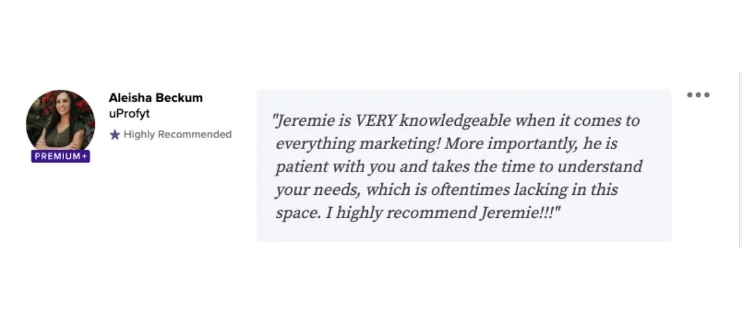Click the purple star beside Highly Recommended
The image size is (742, 327).
tap(115, 135)
